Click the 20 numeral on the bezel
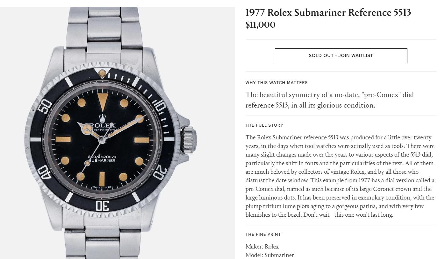 160,172
